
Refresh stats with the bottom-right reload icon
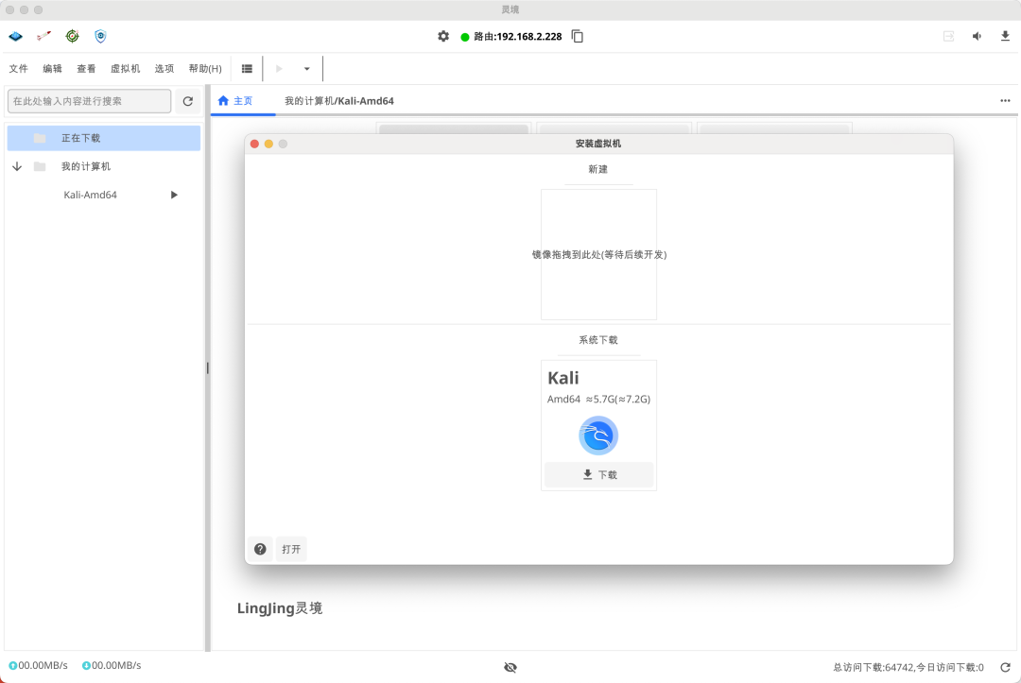point(1005,665)
